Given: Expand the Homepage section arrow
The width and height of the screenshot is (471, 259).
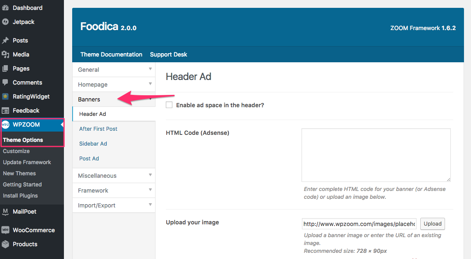Looking at the screenshot, I should 150,84.
